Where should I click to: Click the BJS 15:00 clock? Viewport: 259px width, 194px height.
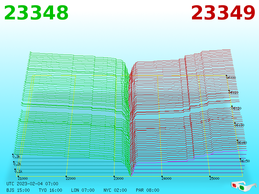coord(18,190)
